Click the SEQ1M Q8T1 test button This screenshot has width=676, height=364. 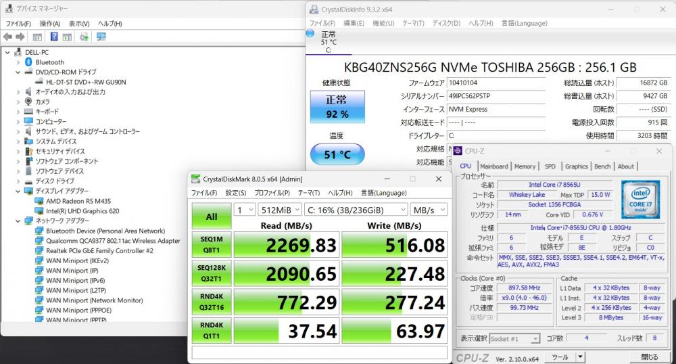tap(212, 244)
